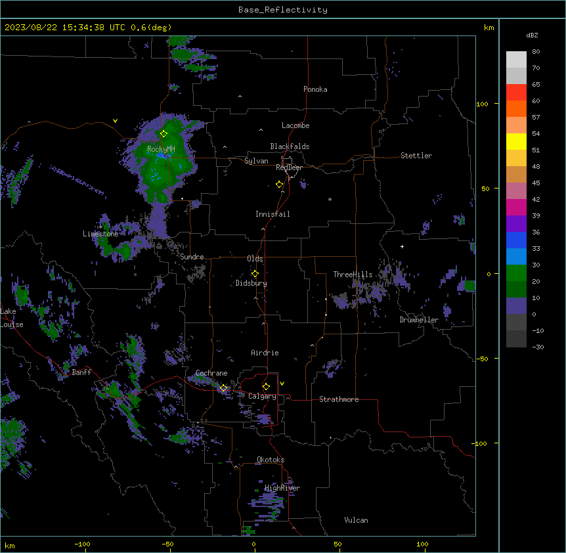Viewport: 566px width, 553px height.
Task: Click the yellow diamond marker below Cochrane
Action: tap(223, 388)
